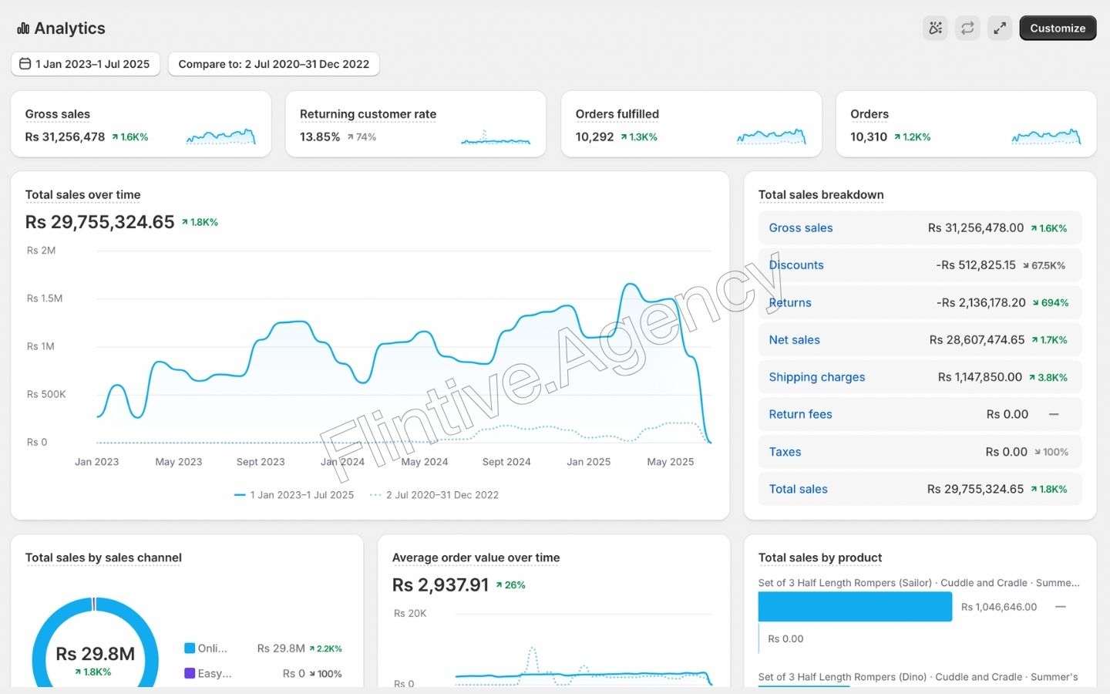Click the Returning customer rate sparkline
The image size is (1110, 694).
point(496,137)
